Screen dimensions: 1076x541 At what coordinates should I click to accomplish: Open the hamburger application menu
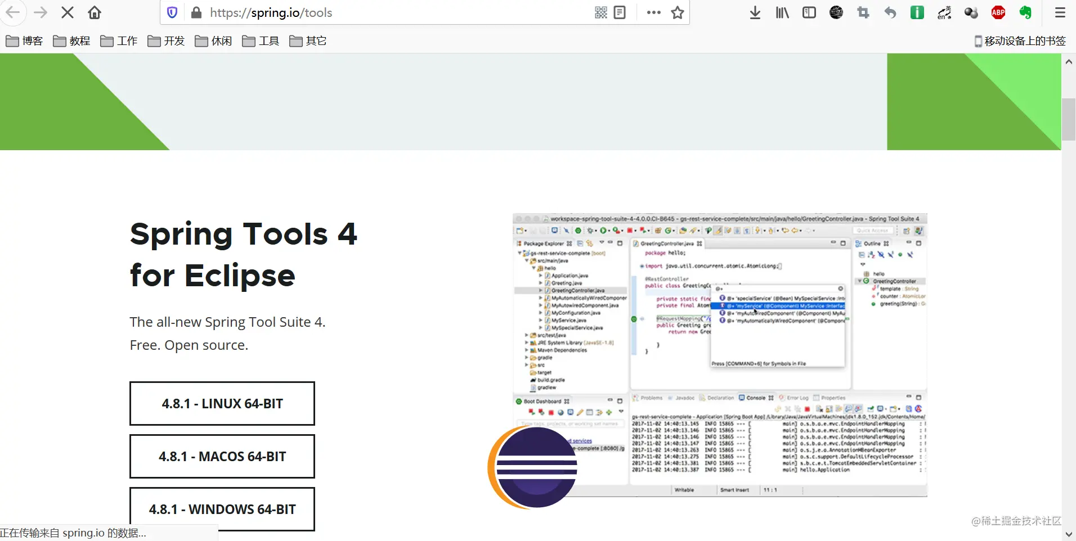[1060, 12]
